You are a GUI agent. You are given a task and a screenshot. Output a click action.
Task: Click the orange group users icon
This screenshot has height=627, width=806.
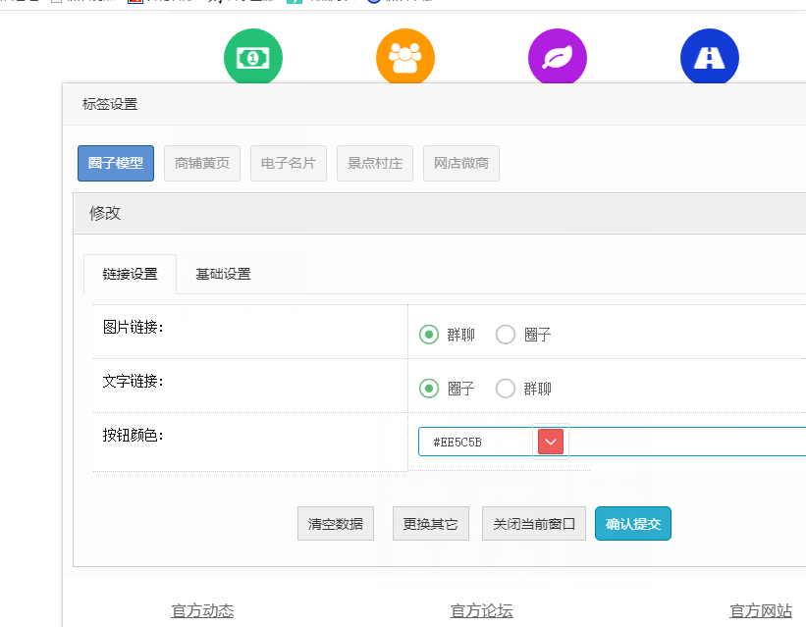click(x=405, y=58)
